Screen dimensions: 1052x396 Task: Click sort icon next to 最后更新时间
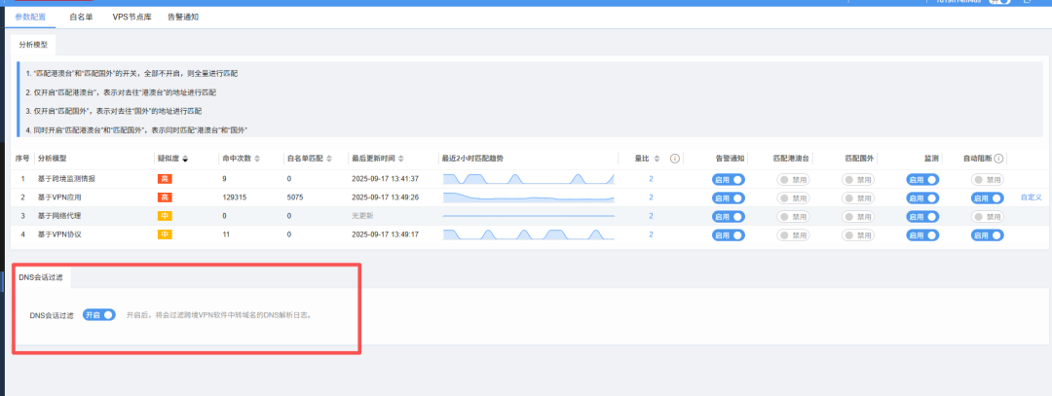coord(401,159)
